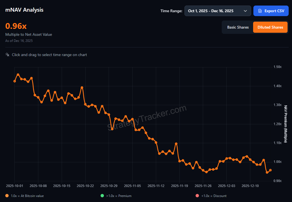Click the 0.96x multiple value
The width and height of the screenshot is (292, 202).
click(16, 26)
